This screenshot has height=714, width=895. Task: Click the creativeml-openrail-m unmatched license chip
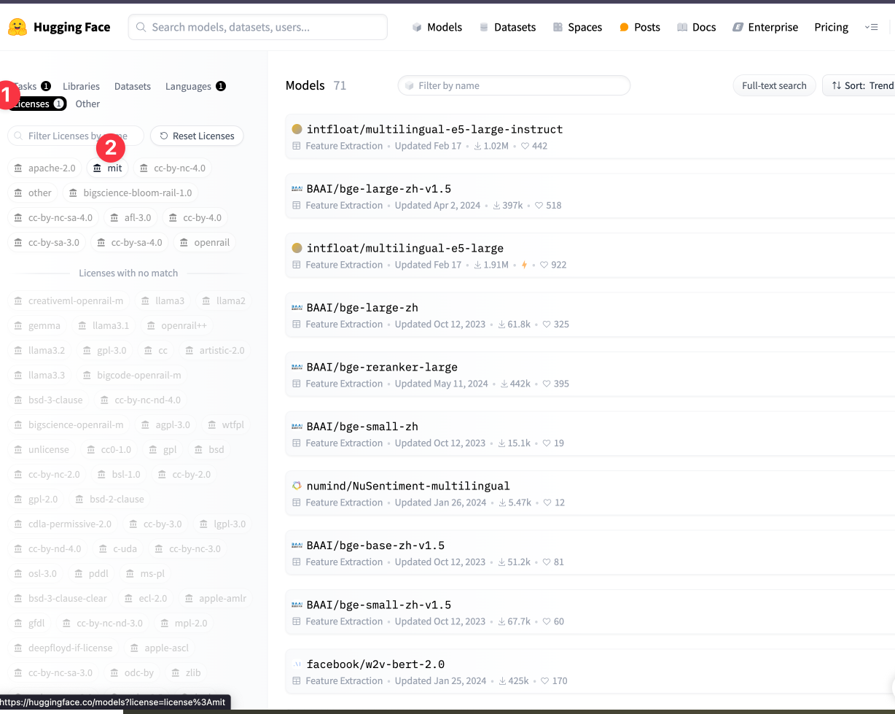(x=69, y=300)
